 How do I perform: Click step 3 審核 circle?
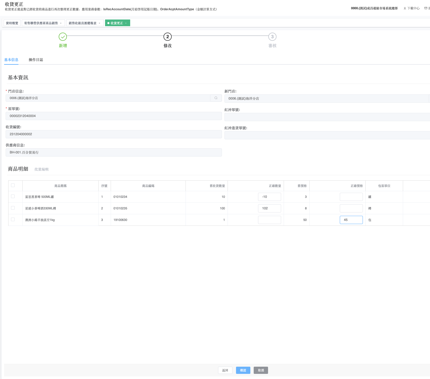(272, 37)
